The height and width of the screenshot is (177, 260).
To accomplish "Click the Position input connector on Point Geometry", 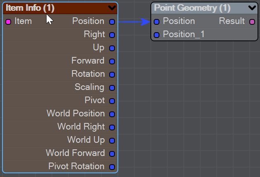I will [x=157, y=22].
